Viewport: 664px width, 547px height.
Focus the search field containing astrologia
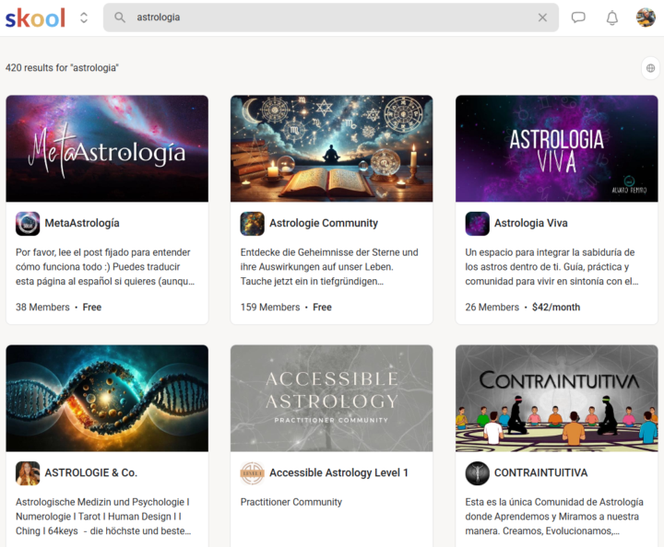(x=331, y=17)
